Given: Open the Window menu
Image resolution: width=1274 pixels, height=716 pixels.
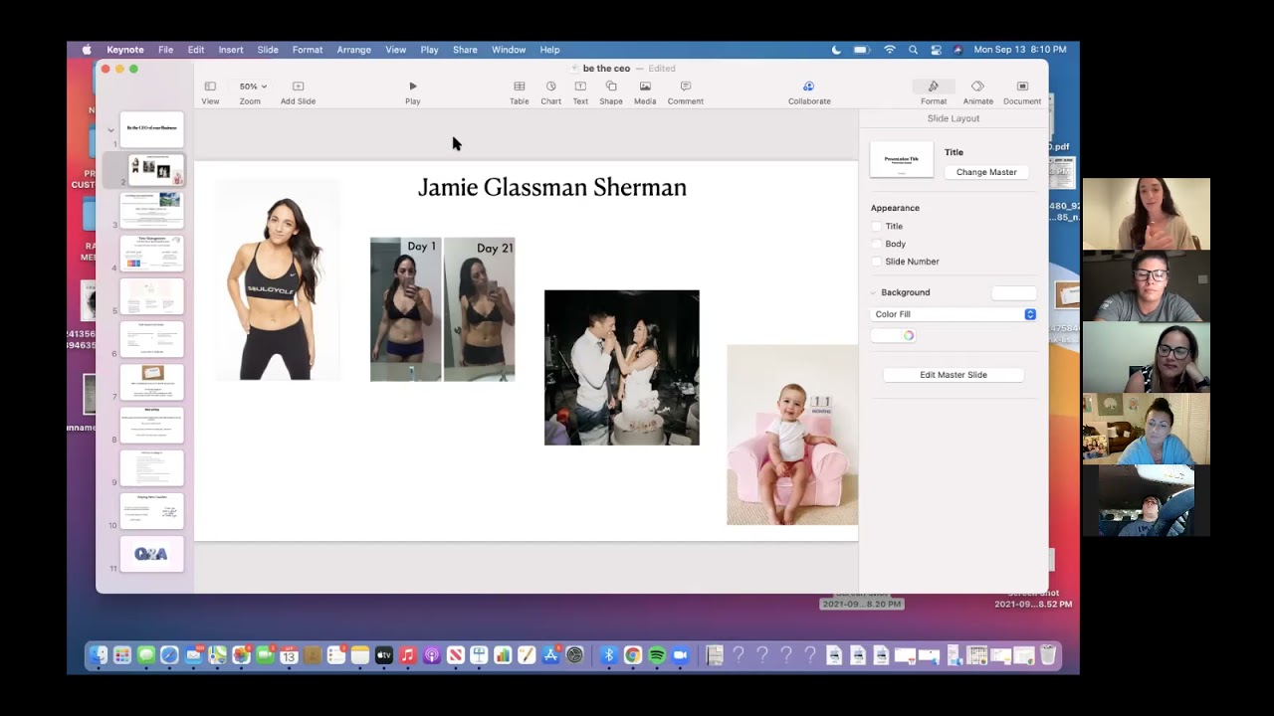Looking at the screenshot, I should 509,50.
